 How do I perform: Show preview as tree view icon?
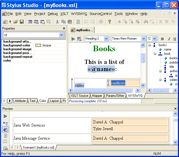(x=5, y=124)
